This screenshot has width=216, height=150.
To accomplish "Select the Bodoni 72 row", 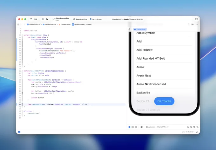I will pos(143,101).
